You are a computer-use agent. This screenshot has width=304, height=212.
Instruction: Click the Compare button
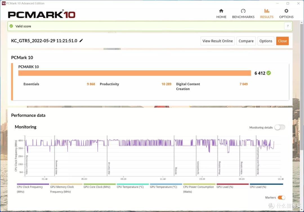(246, 41)
